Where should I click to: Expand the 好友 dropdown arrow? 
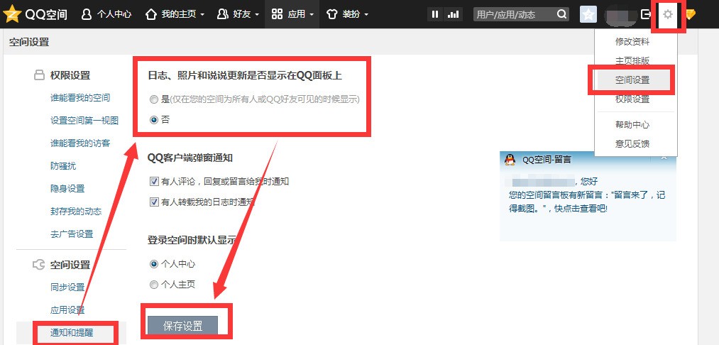(x=257, y=15)
